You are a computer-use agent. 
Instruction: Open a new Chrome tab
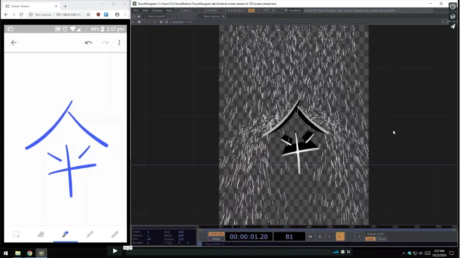pyautogui.click(x=65, y=6)
